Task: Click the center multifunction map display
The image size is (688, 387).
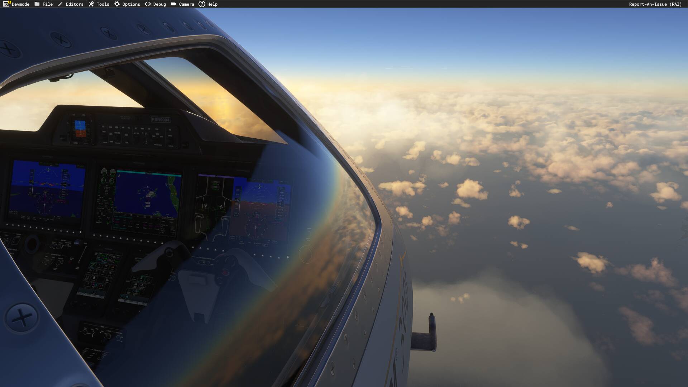Action: pyautogui.click(x=147, y=195)
